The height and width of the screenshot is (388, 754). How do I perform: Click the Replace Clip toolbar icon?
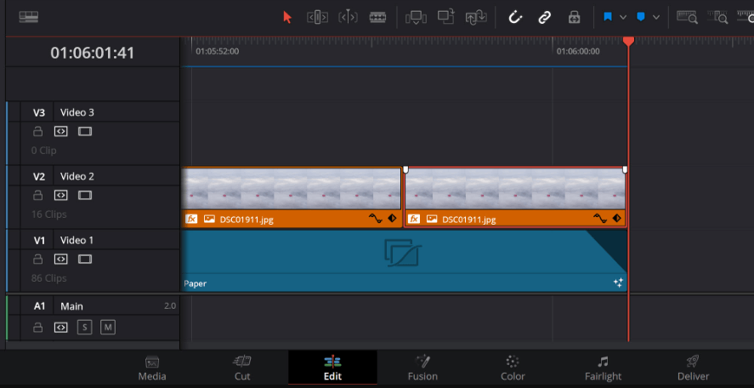(476, 17)
